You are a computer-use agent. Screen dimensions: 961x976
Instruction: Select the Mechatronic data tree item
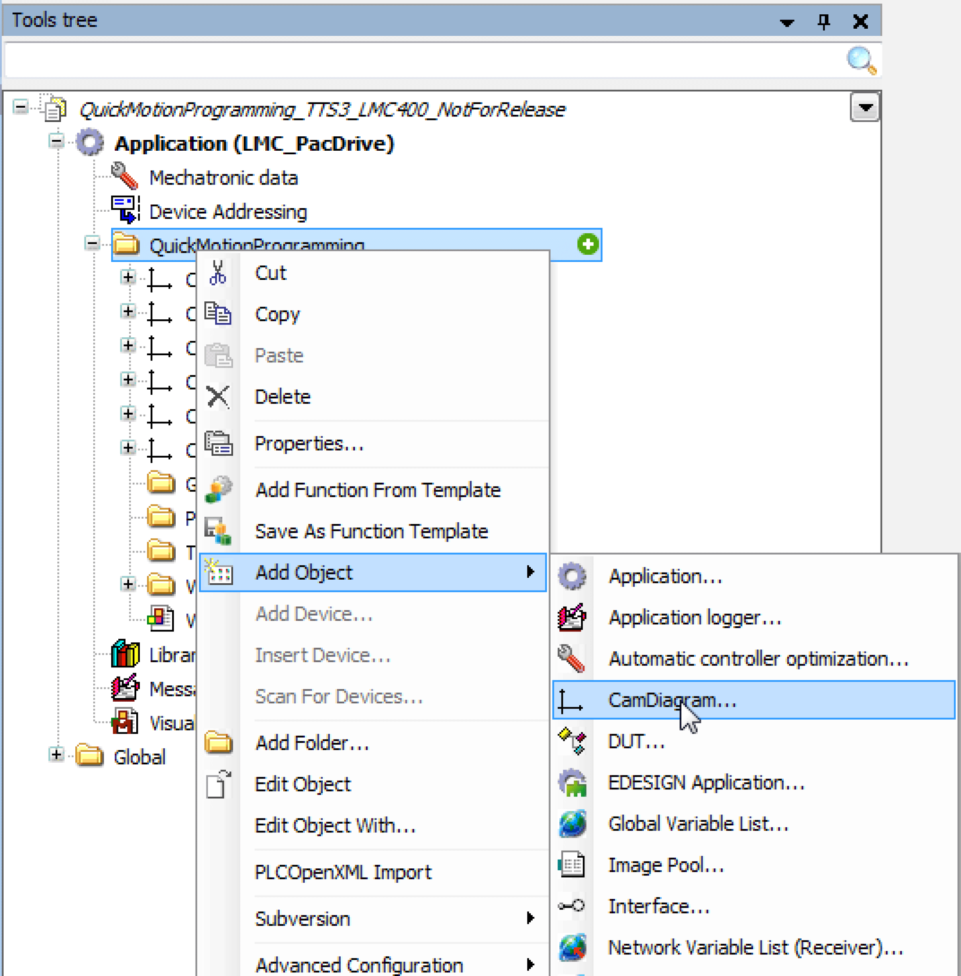pyautogui.click(x=224, y=178)
